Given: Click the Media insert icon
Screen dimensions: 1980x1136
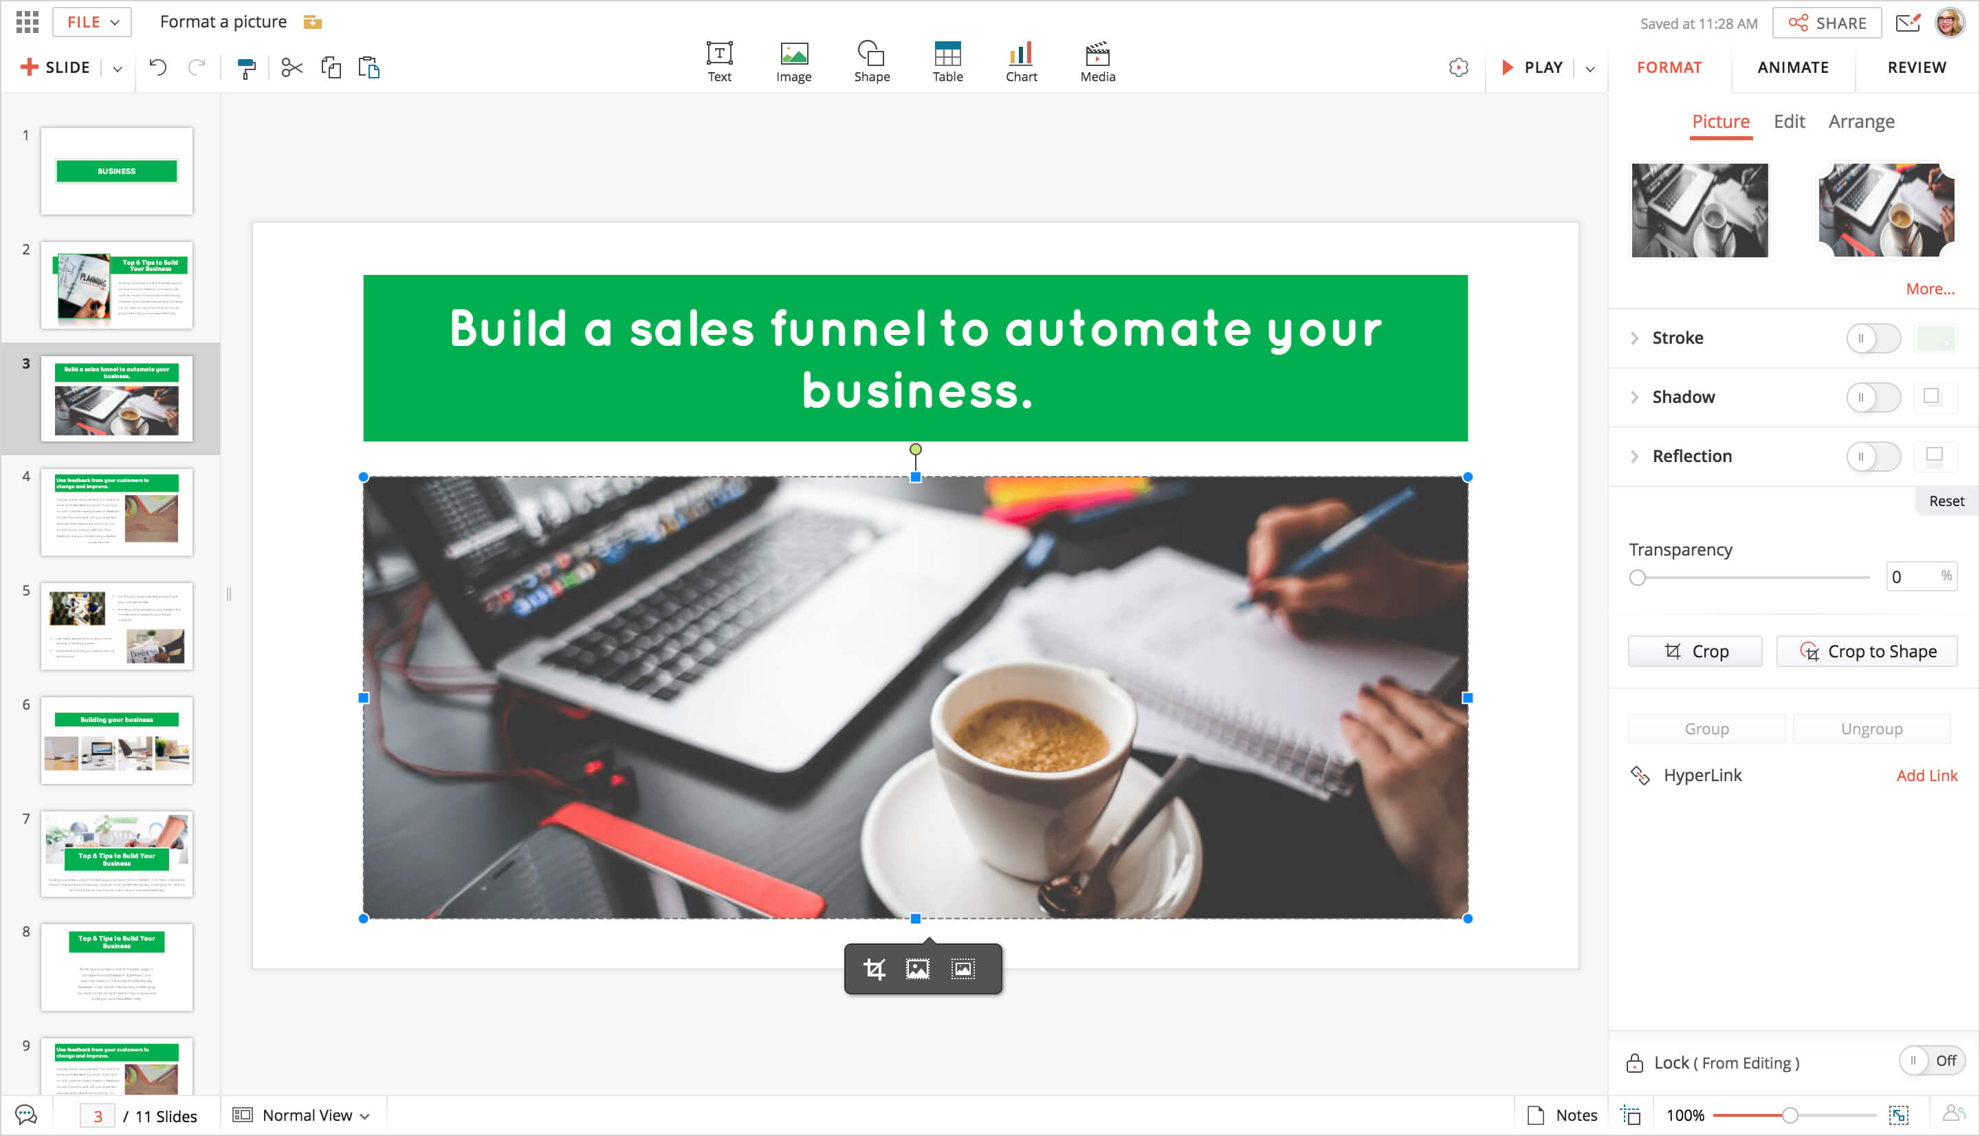Looking at the screenshot, I should (x=1097, y=62).
